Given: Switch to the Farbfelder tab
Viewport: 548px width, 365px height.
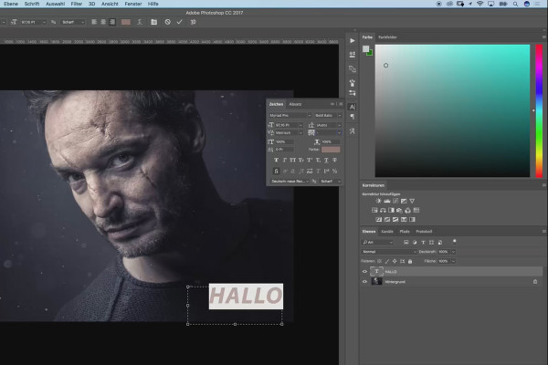Looking at the screenshot, I should coord(387,37).
